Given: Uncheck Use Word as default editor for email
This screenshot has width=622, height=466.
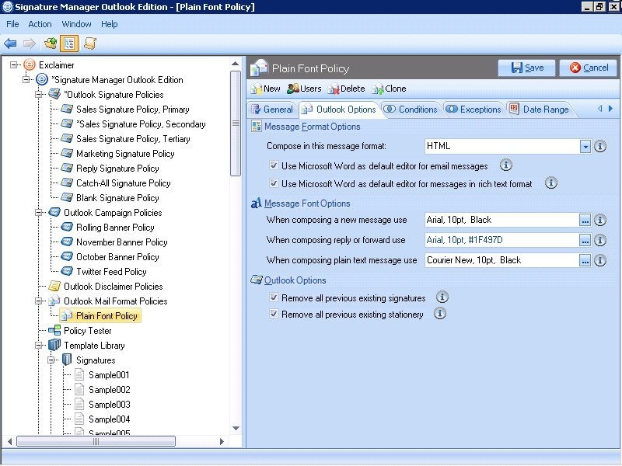Looking at the screenshot, I should pos(274,165).
